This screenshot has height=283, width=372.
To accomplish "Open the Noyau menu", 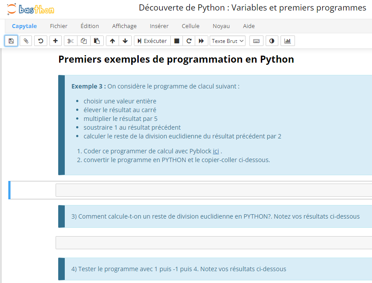I will (x=221, y=26).
